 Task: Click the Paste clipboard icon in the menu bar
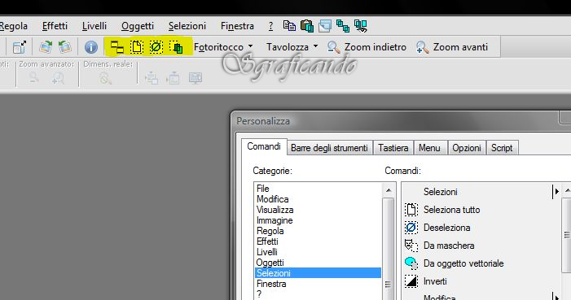coord(307,26)
